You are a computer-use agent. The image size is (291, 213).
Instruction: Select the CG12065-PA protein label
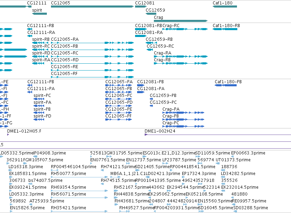pyautogui.click(x=119, y=82)
